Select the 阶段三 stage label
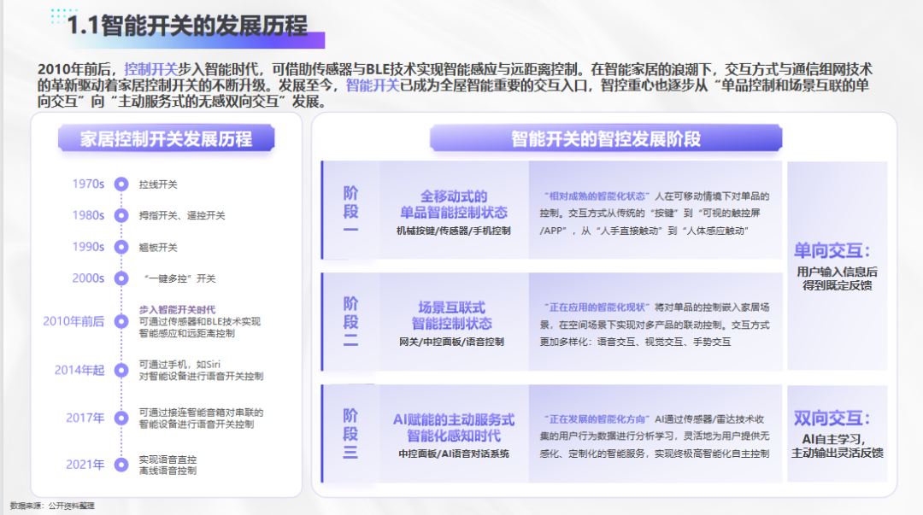The image size is (923, 515). (x=350, y=434)
